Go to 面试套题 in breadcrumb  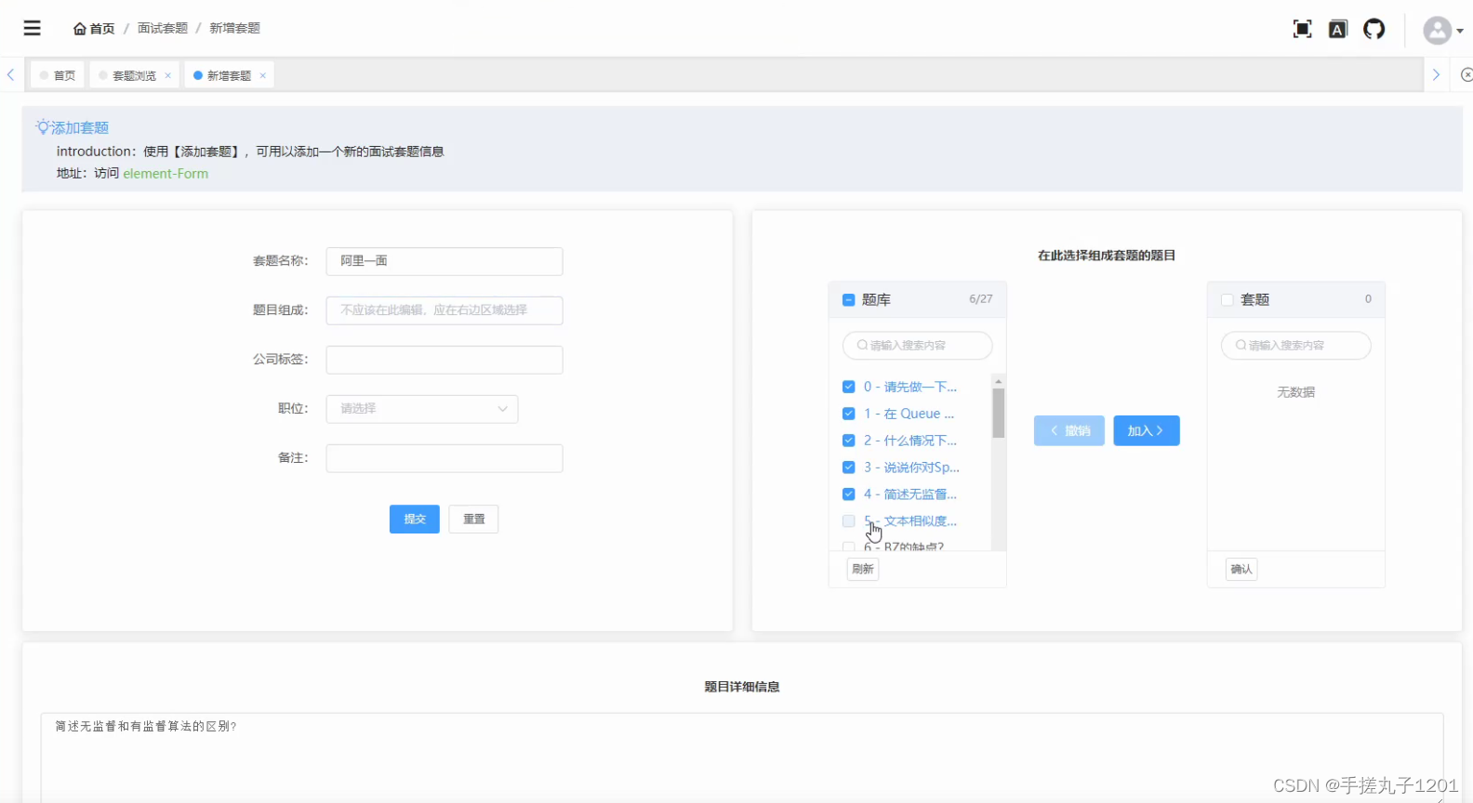coord(163,29)
